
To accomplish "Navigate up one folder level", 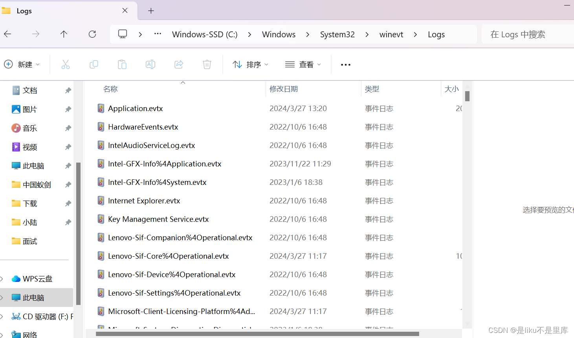I will 64,34.
